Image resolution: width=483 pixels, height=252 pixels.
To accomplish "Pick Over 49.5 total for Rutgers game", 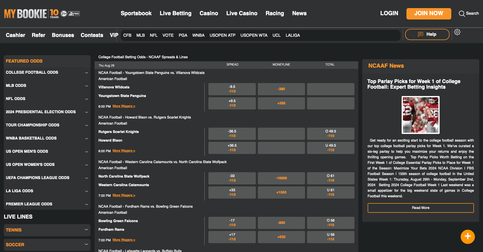I will coord(331,133).
